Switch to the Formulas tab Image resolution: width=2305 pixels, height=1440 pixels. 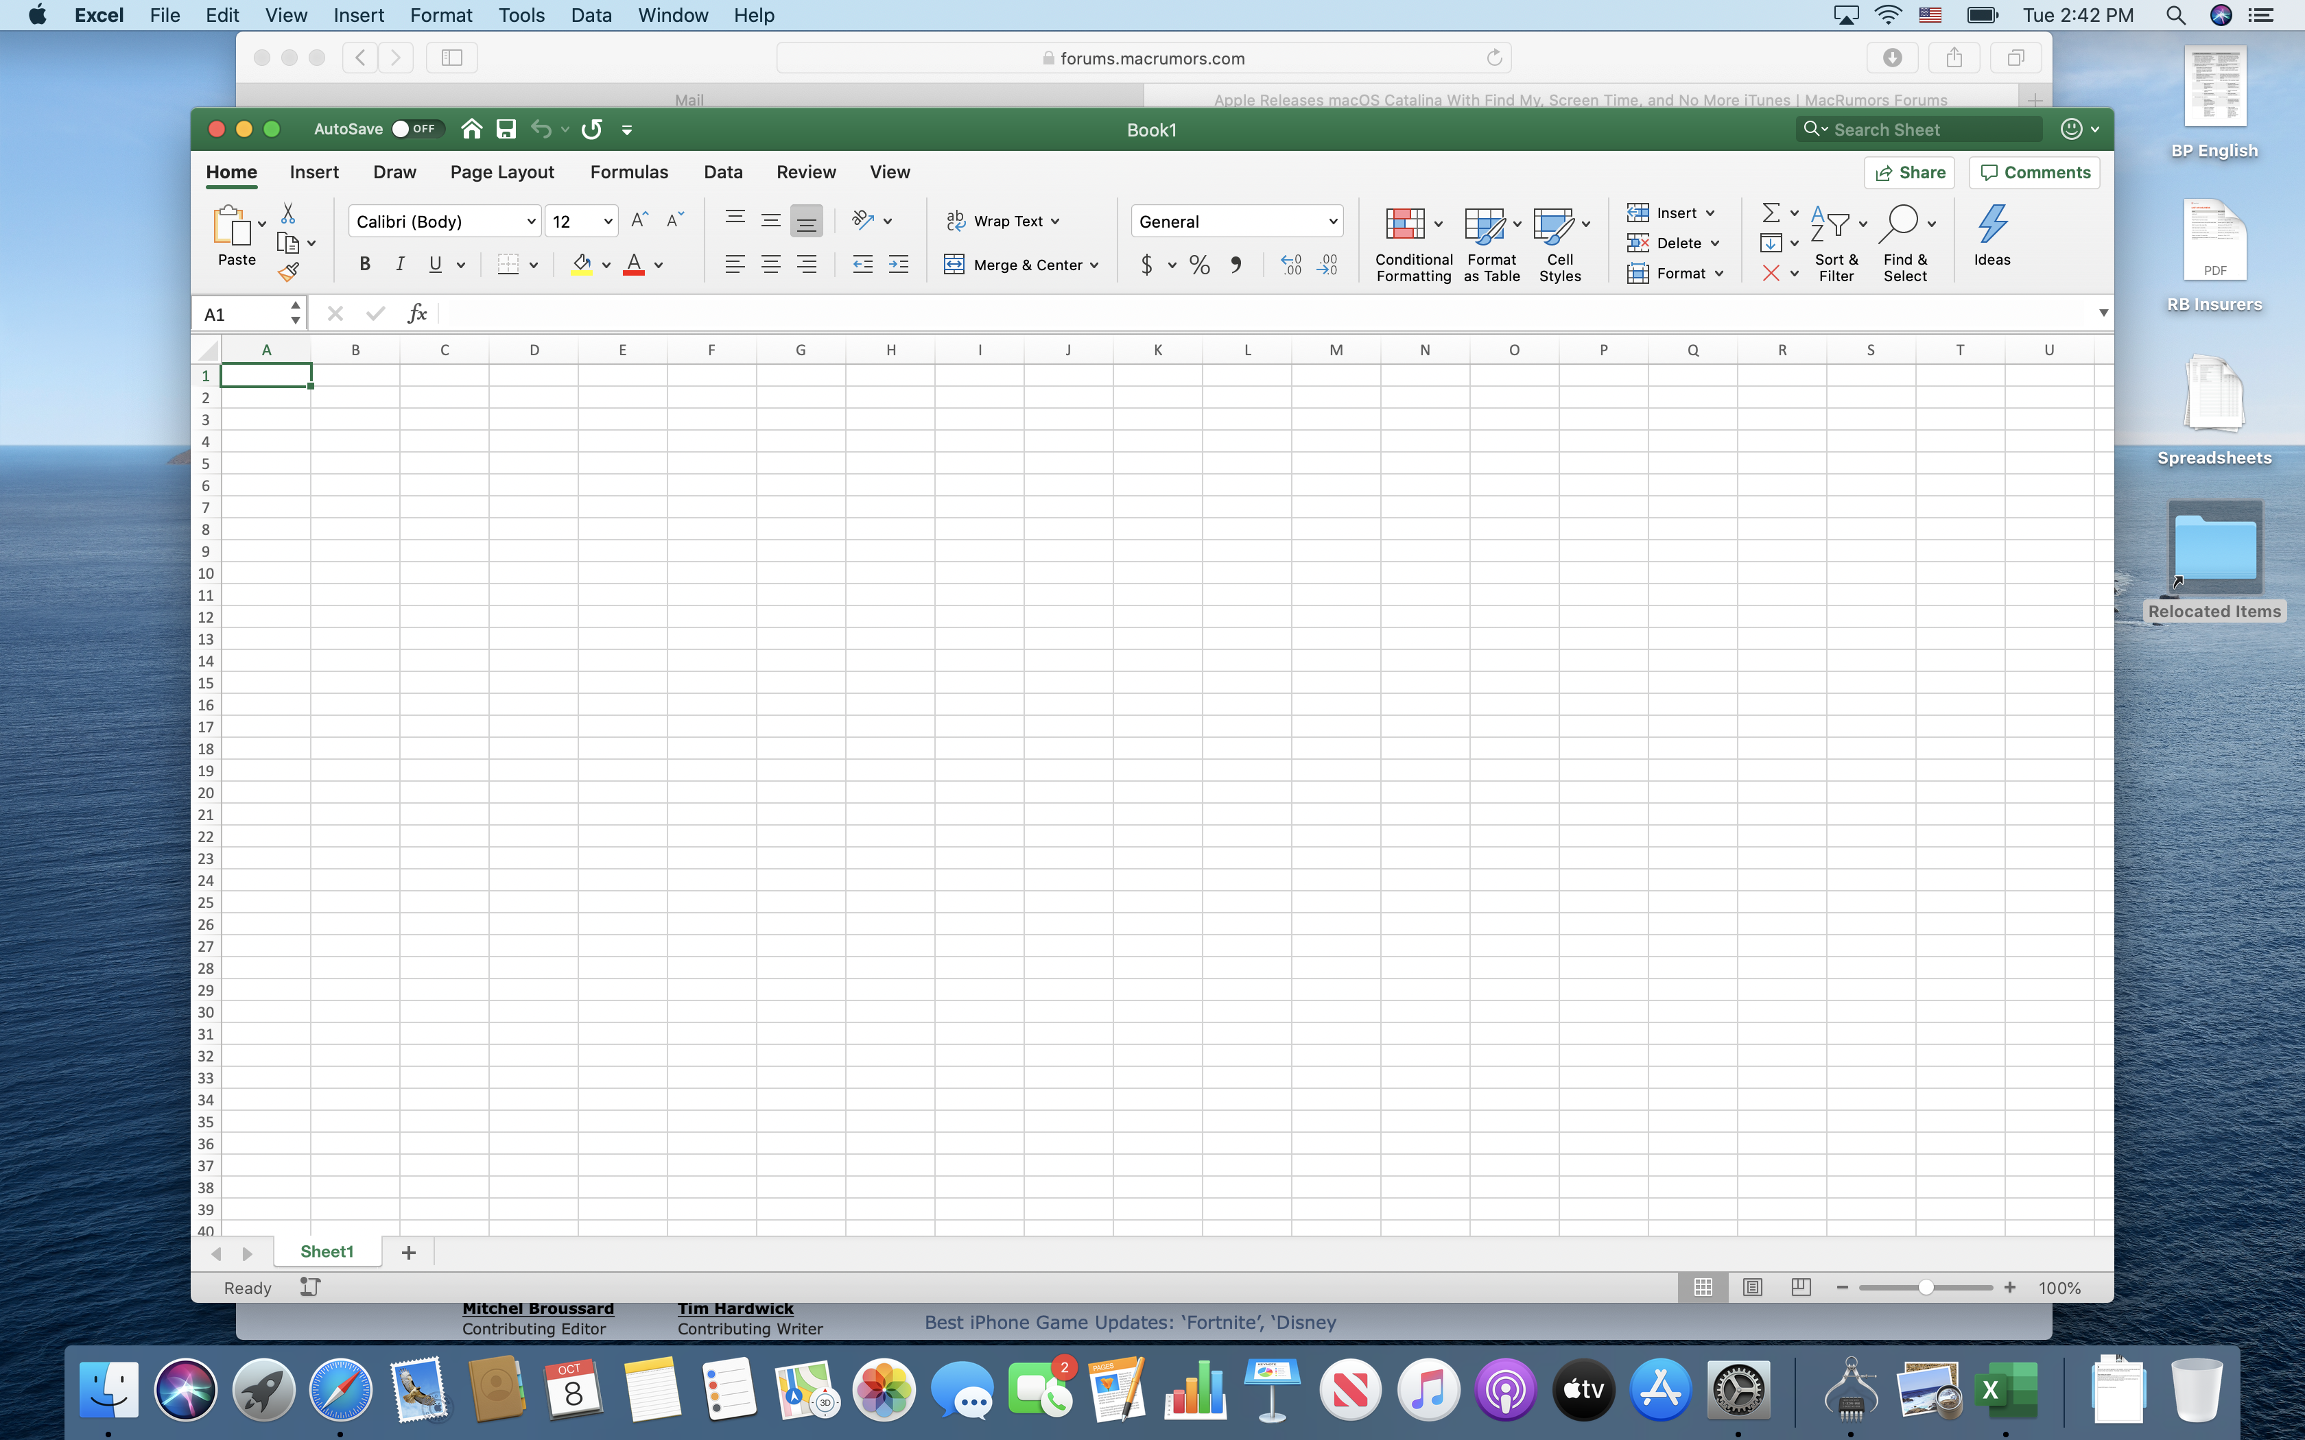628,172
